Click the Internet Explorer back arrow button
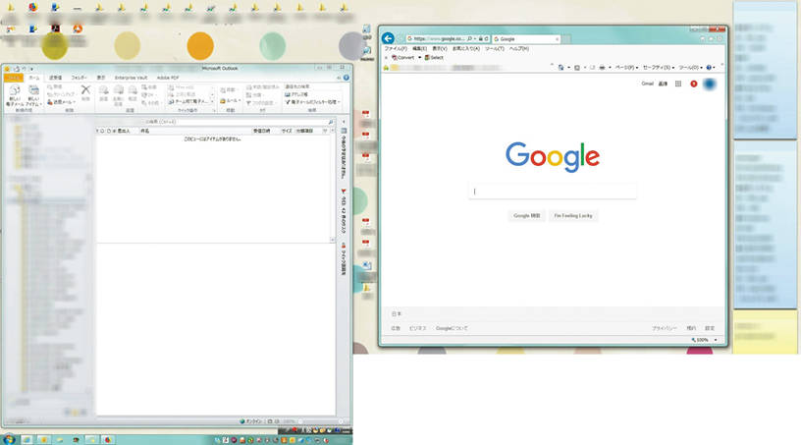The height and width of the screenshot is (445, 801). click(389, 38)
